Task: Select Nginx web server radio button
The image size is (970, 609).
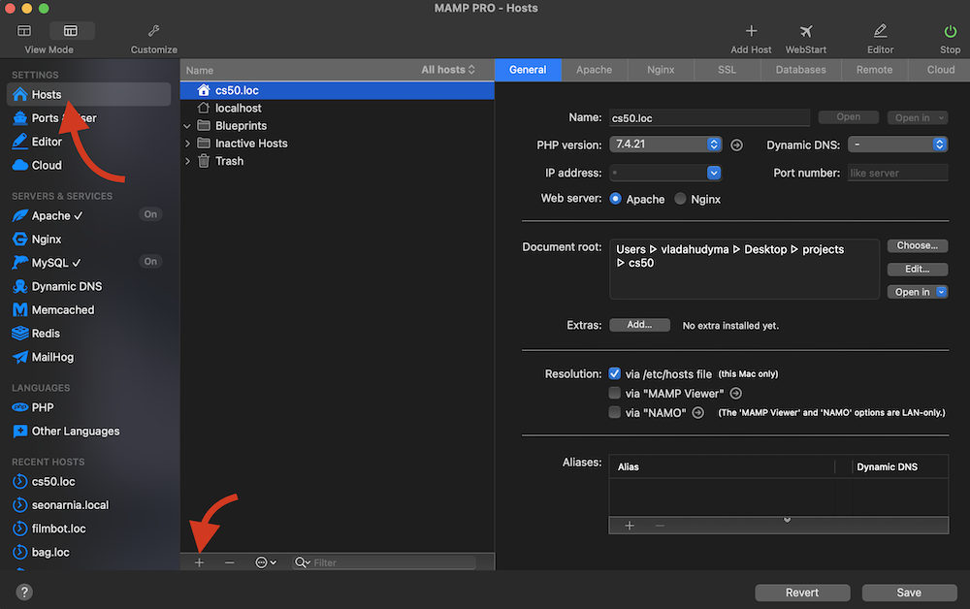Action: 680,199
